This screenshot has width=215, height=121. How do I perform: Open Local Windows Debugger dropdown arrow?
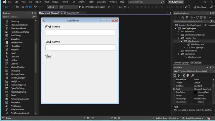click(106, 7)
